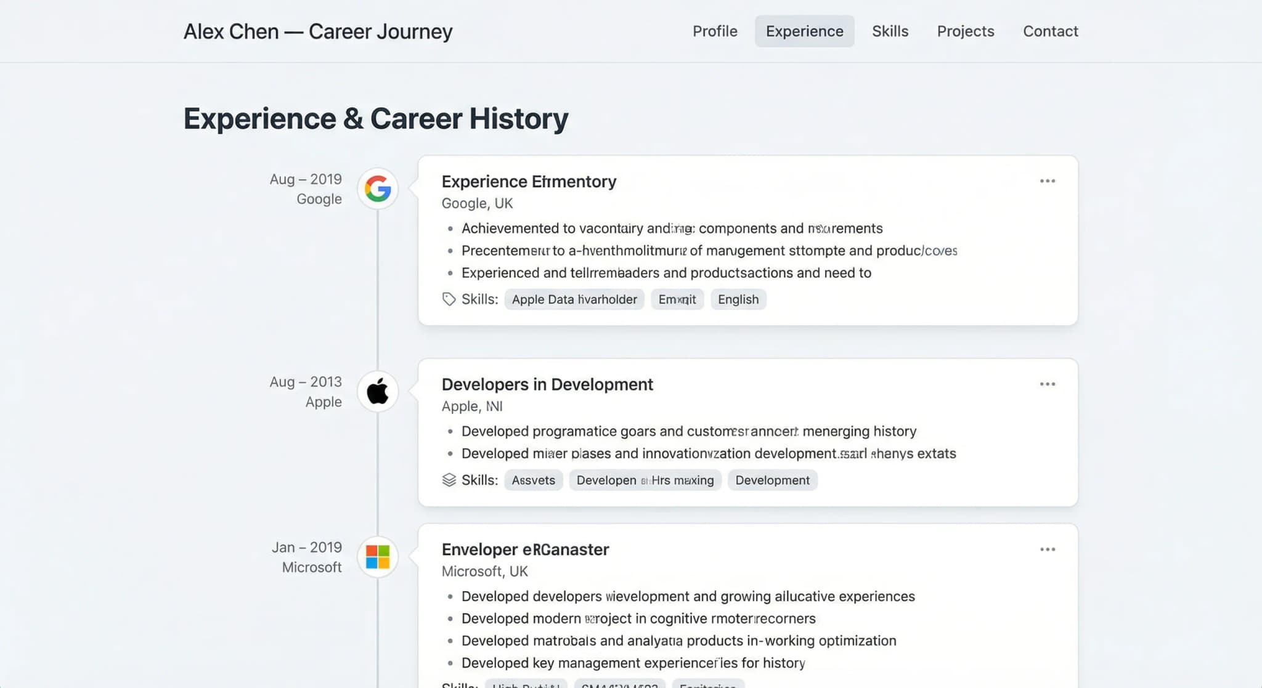Open the three-dot menu on the Apple entry
The image size is (1262, 688).
pos(1048,383)
